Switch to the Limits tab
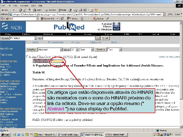 coord(36,42)
